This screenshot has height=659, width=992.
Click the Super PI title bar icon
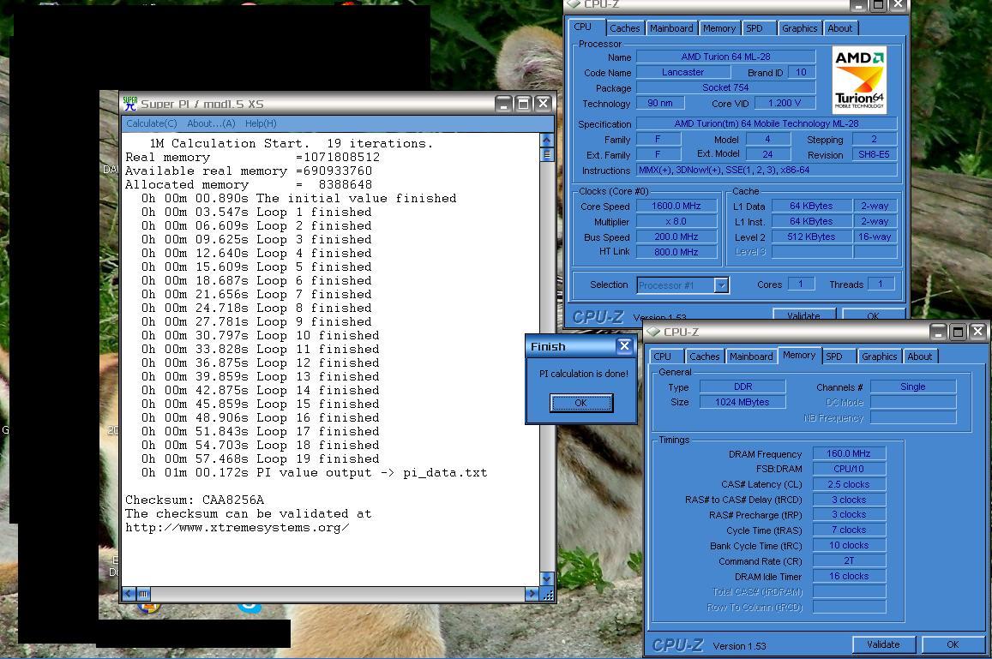coord(130,104)
